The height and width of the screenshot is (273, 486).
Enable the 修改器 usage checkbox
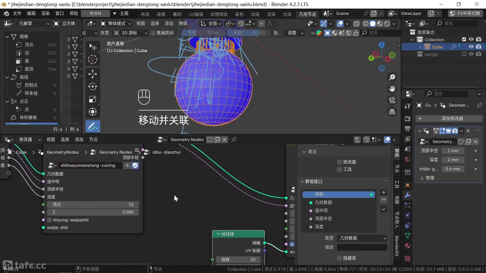340,162
